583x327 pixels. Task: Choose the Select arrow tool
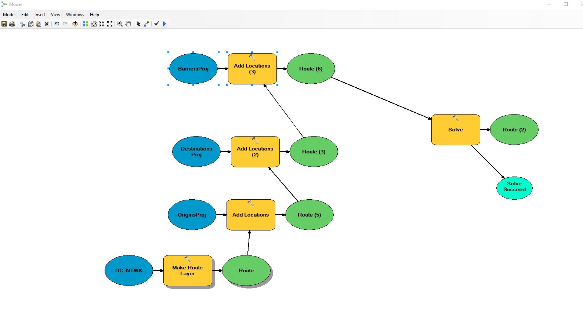[x=138, y=24]
